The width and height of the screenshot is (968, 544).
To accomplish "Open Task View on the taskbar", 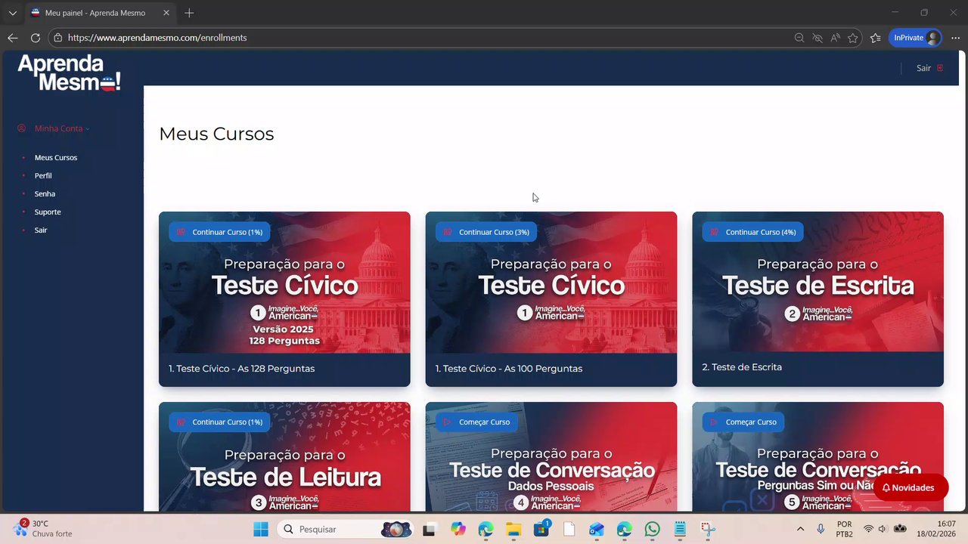I will click(429, 529).
